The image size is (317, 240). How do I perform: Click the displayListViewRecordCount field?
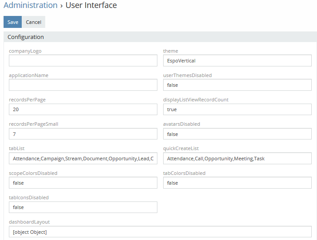pos(237,109)
